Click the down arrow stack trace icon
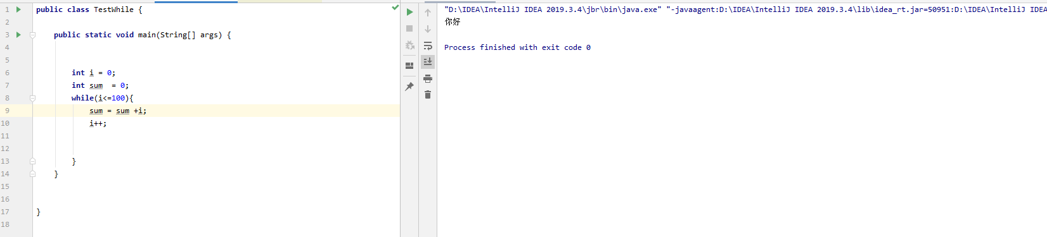This screenshot has height=237, width=1047. pos(428,28)
